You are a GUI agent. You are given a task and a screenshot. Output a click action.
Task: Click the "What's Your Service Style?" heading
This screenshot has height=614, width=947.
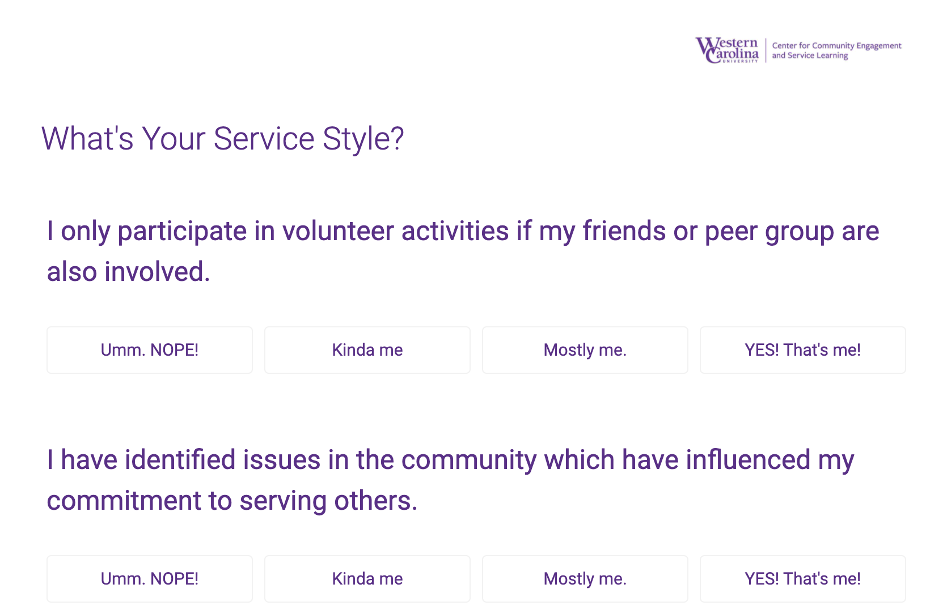pyautogui.click(x=222, y=139)
